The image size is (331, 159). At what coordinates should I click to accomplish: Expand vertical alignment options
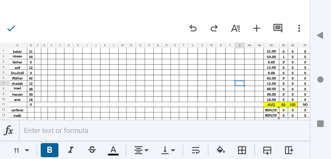pyautogui.click(x=168, y=150)
